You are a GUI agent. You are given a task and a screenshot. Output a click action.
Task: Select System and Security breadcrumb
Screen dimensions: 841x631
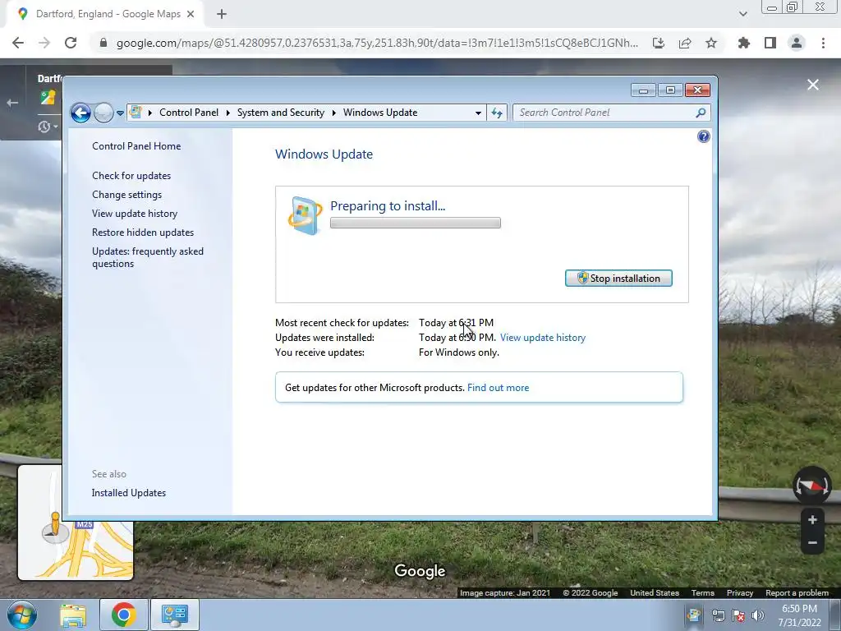click(281, 112)
